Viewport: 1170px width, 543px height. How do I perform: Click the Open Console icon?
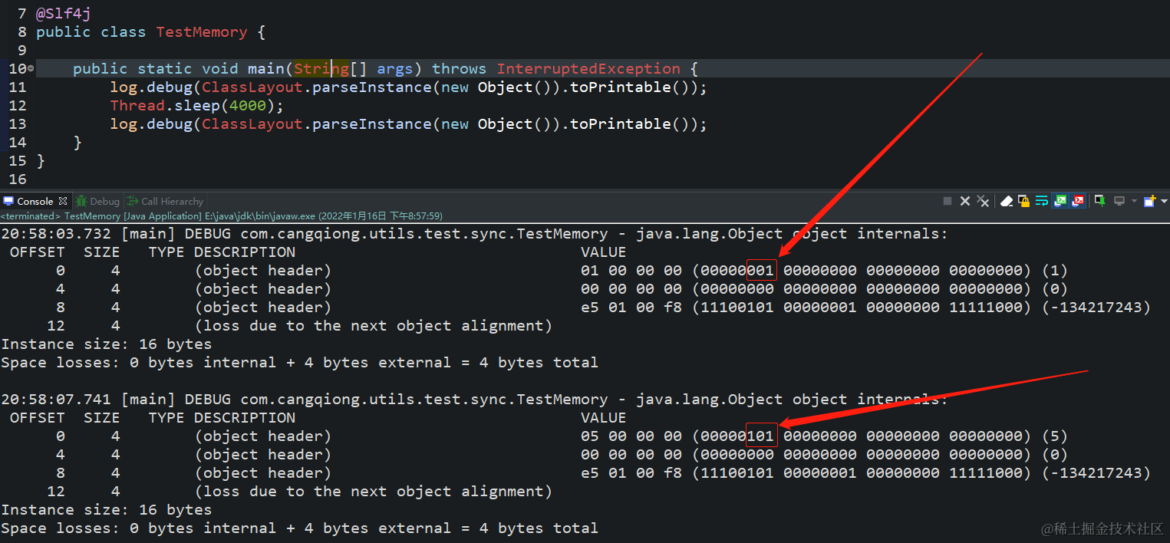click(x=1149, y=201)
